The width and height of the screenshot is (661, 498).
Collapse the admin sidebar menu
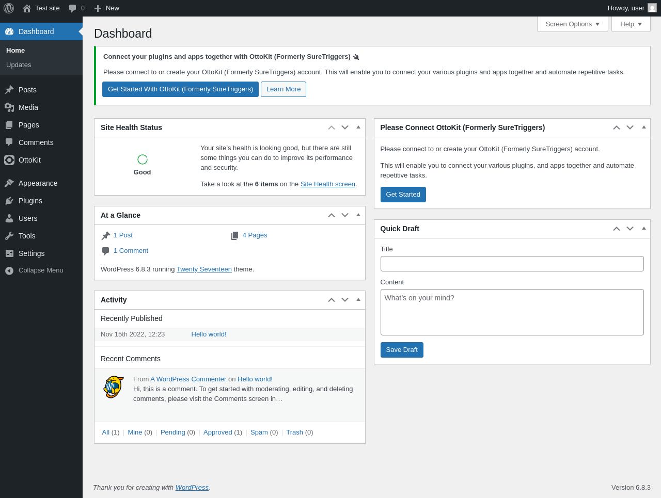coord(34,270)
